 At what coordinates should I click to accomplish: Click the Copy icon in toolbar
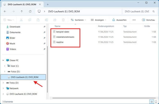pos(30,20)
